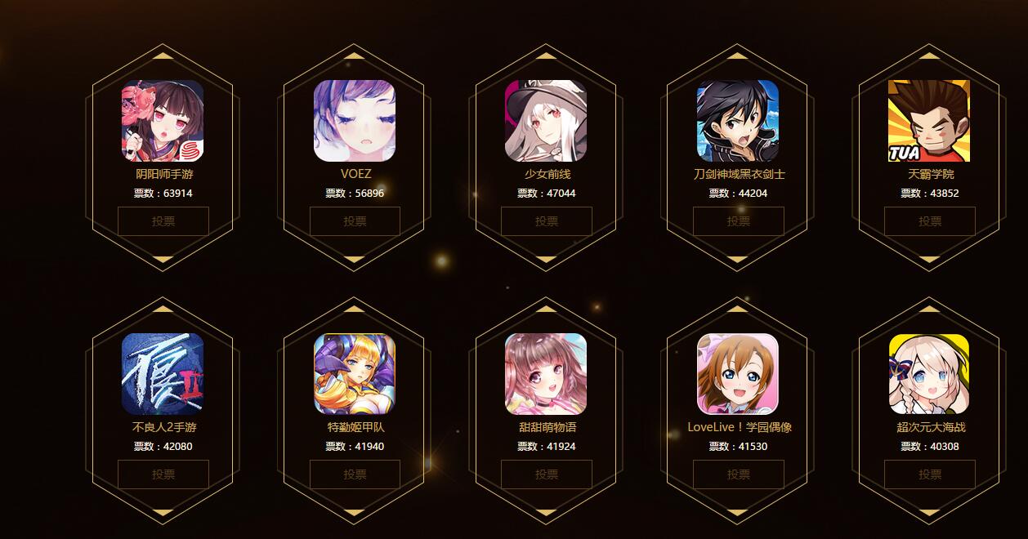Open the VOEZ game icon
This screenshot has width=1028, height=539.
pos(355,121)
